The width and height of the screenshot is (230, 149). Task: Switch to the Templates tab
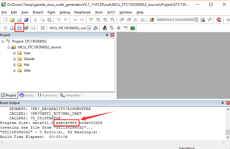click(x=70, y=95)
